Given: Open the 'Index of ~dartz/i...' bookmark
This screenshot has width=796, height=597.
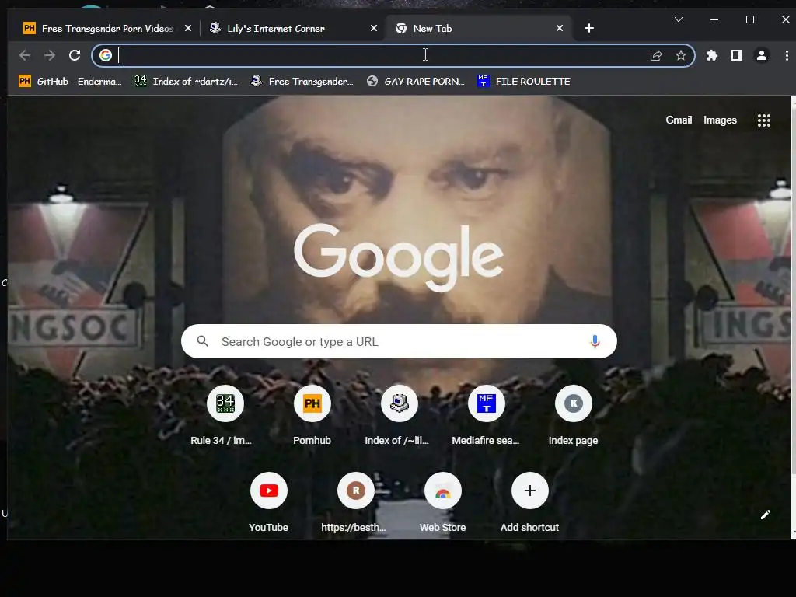Looking at the screenshot, I should pyautogui.click(x=186, y=81).
